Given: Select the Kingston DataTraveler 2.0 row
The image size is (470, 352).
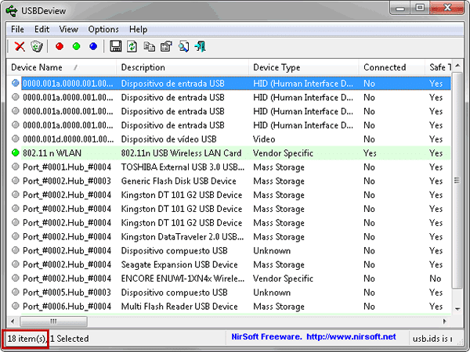Looking at the screenshot, I should point(229,236).
